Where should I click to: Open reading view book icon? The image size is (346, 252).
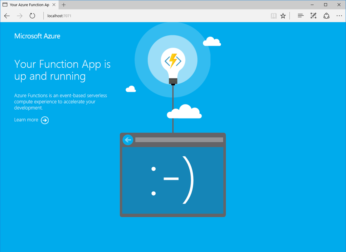pyautogui.click(x=274, y=16)
